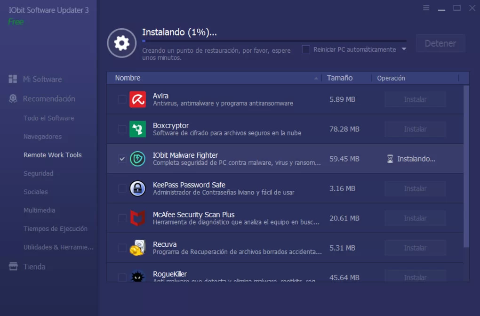Click the software list vertical scrollbar
Viewport: 480px width, 316px height.
(466, 166)
